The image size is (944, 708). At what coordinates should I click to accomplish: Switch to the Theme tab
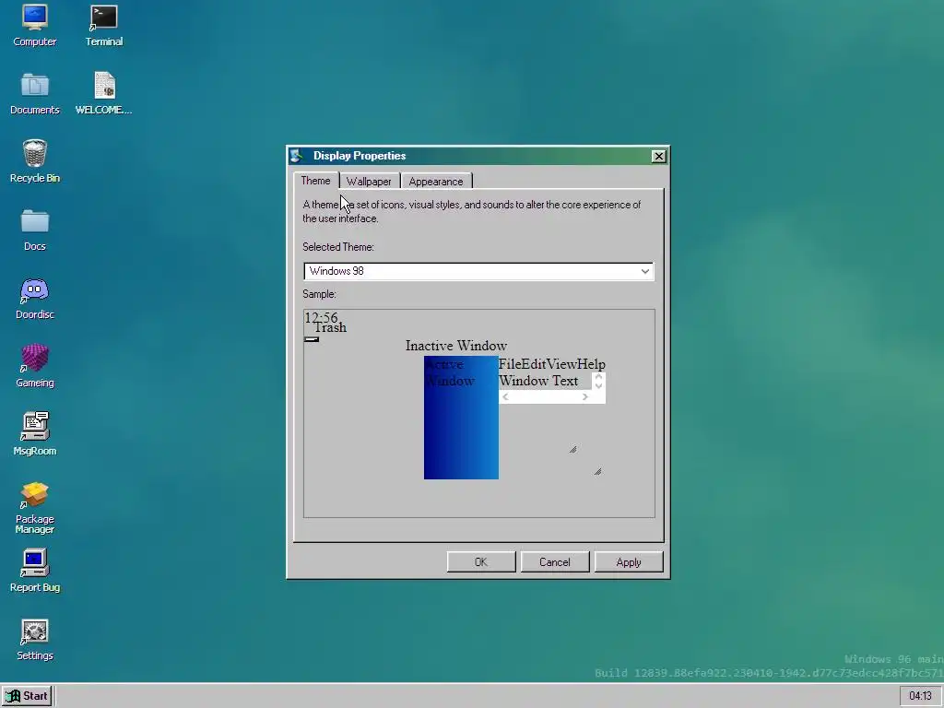click(x=315, y=181)
